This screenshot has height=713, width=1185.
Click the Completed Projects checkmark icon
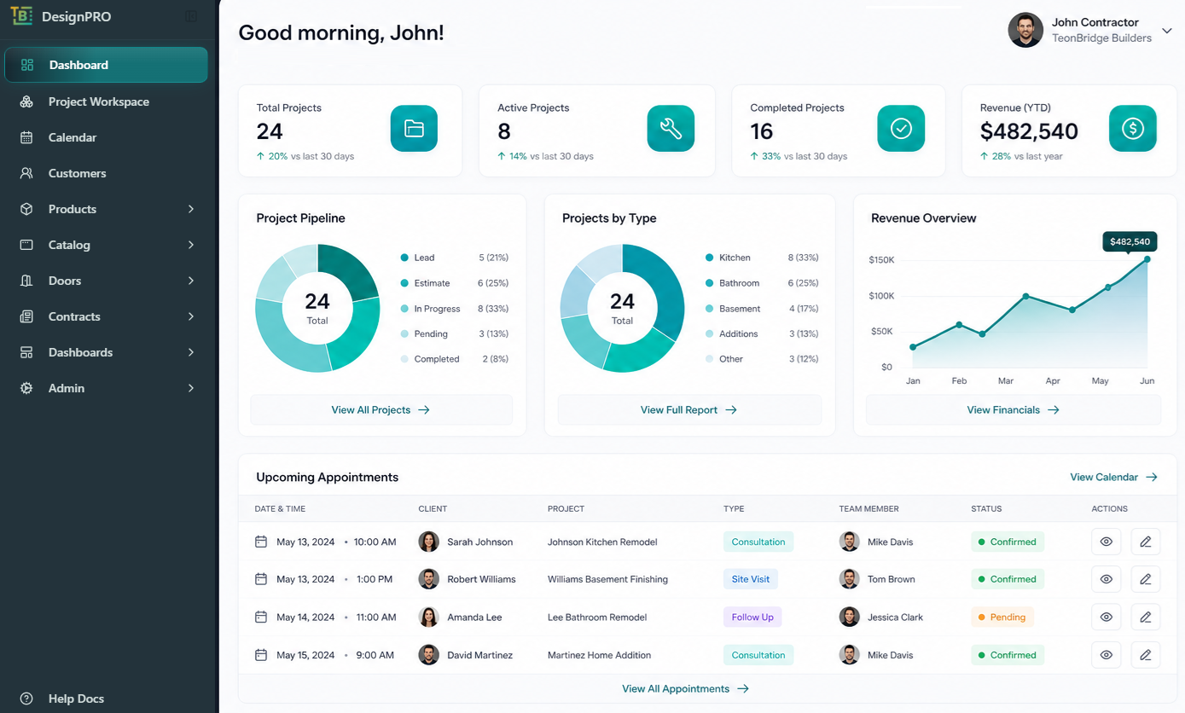point(901,129)
